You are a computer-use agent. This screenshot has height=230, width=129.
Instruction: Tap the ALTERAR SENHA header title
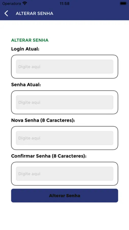tap(35, 14)
